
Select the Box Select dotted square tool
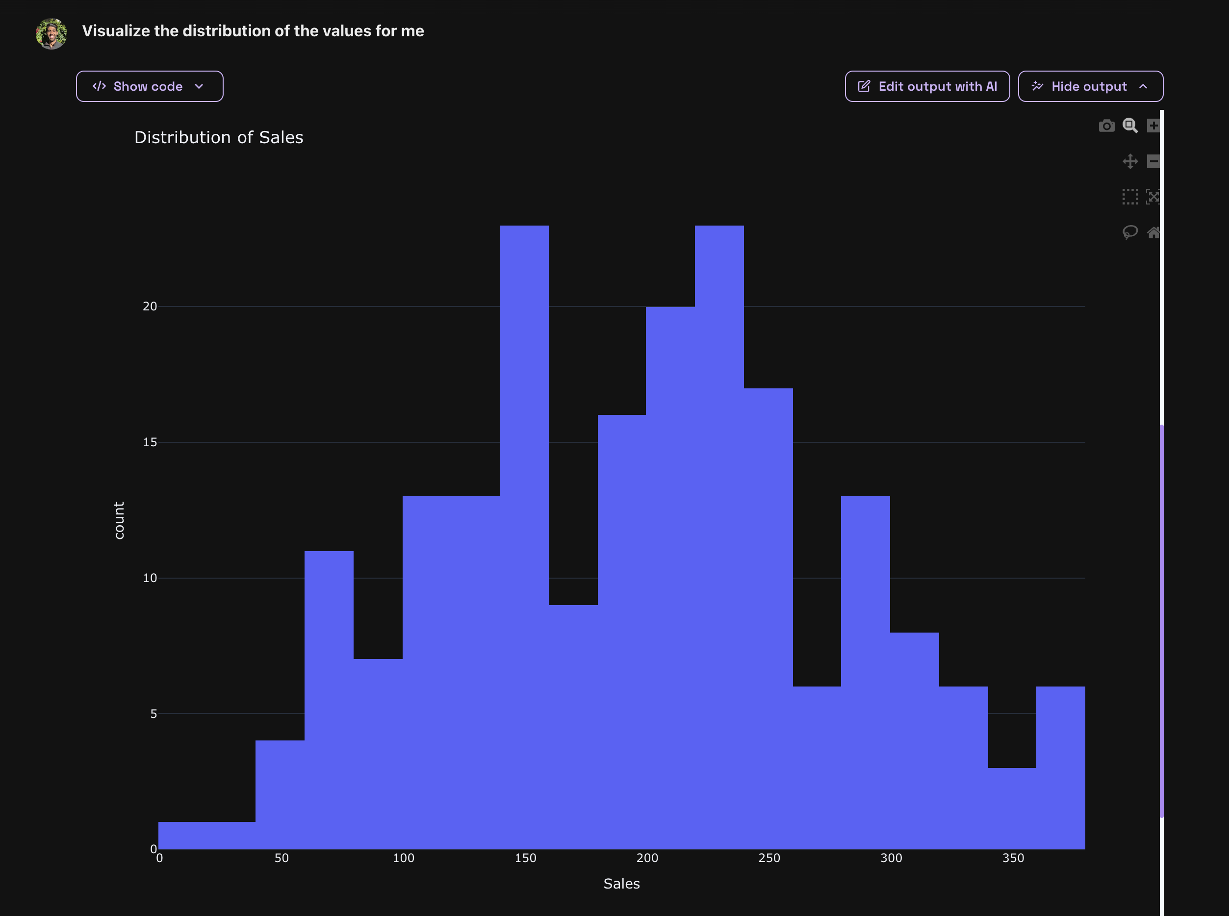(1130, 197)
